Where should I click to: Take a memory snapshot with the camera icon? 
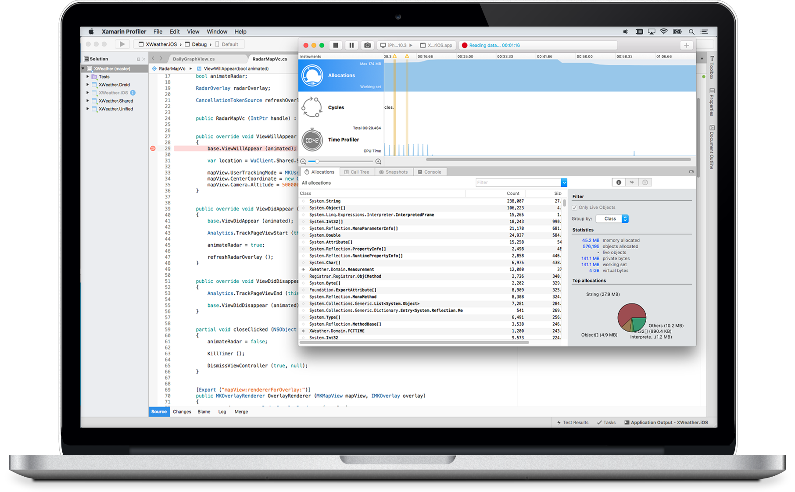[x=368, y=45]
